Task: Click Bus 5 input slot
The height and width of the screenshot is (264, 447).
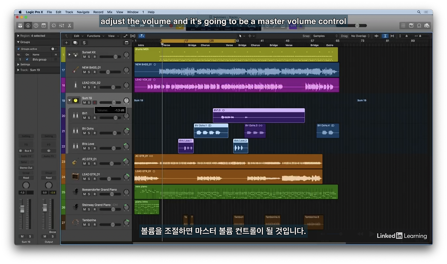Action: (x=26, y=151)
